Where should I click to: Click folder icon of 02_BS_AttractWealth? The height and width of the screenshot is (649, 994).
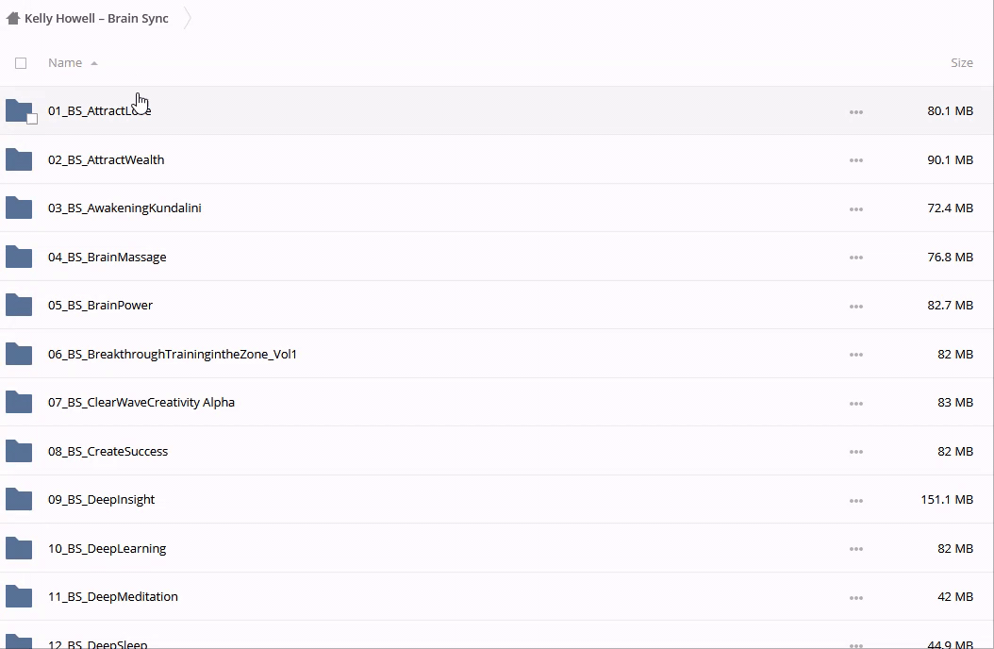point(19,159)
